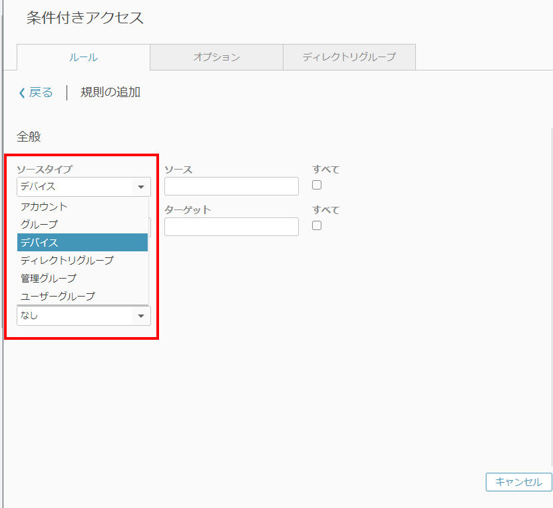
Task: Expand the なし dropdown arrow
Action: (x=141, y=316)
